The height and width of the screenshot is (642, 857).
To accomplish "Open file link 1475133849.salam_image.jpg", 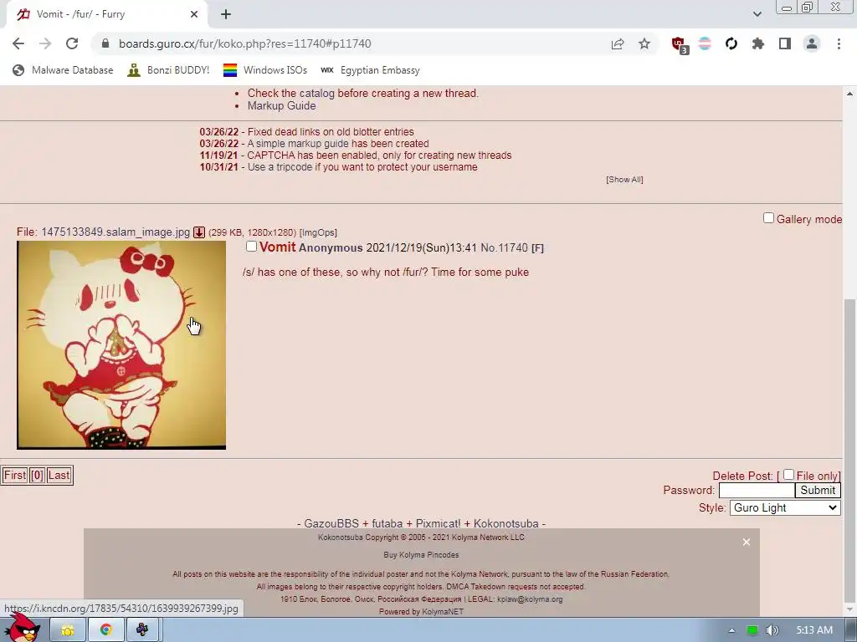I will pyautogui.click(x=115, y=232).
